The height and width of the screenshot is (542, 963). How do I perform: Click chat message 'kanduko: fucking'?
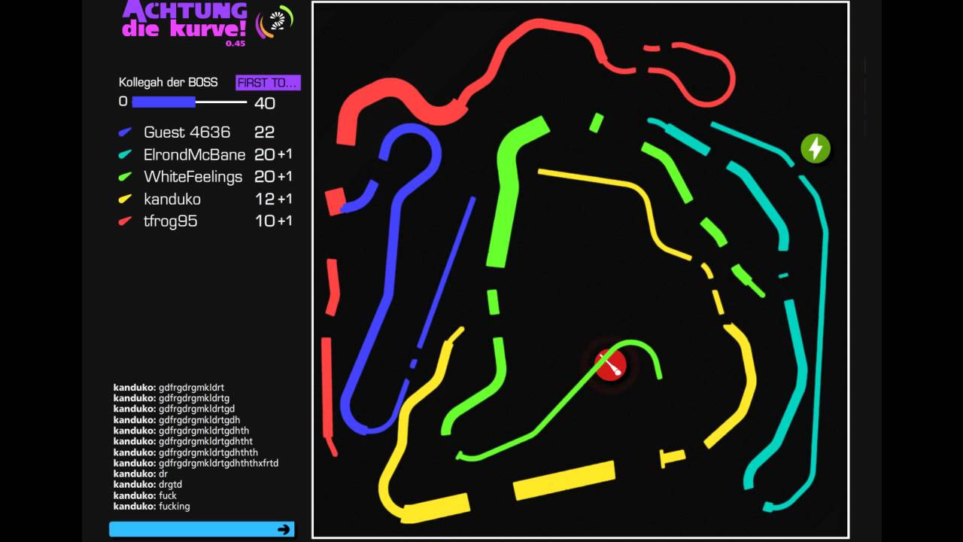[151, 507]
